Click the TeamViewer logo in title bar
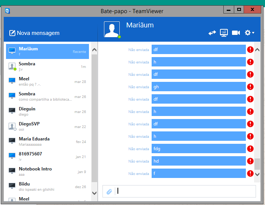 point(8,11)
